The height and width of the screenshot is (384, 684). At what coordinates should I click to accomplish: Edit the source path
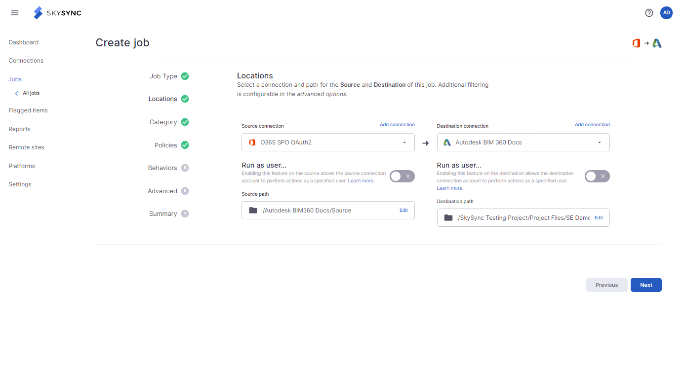click(x=403, y=210)
